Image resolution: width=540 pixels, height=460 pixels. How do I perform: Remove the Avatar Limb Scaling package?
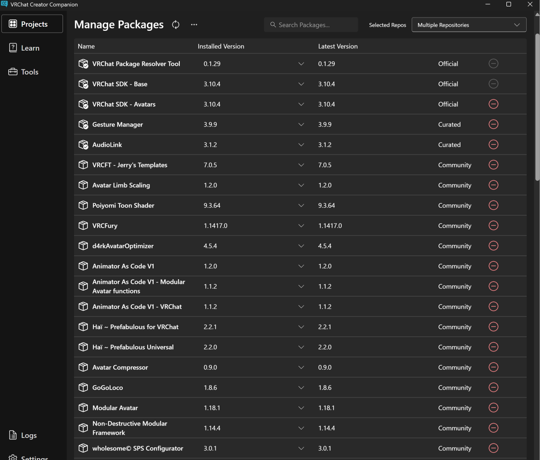(x=494, y=185)
